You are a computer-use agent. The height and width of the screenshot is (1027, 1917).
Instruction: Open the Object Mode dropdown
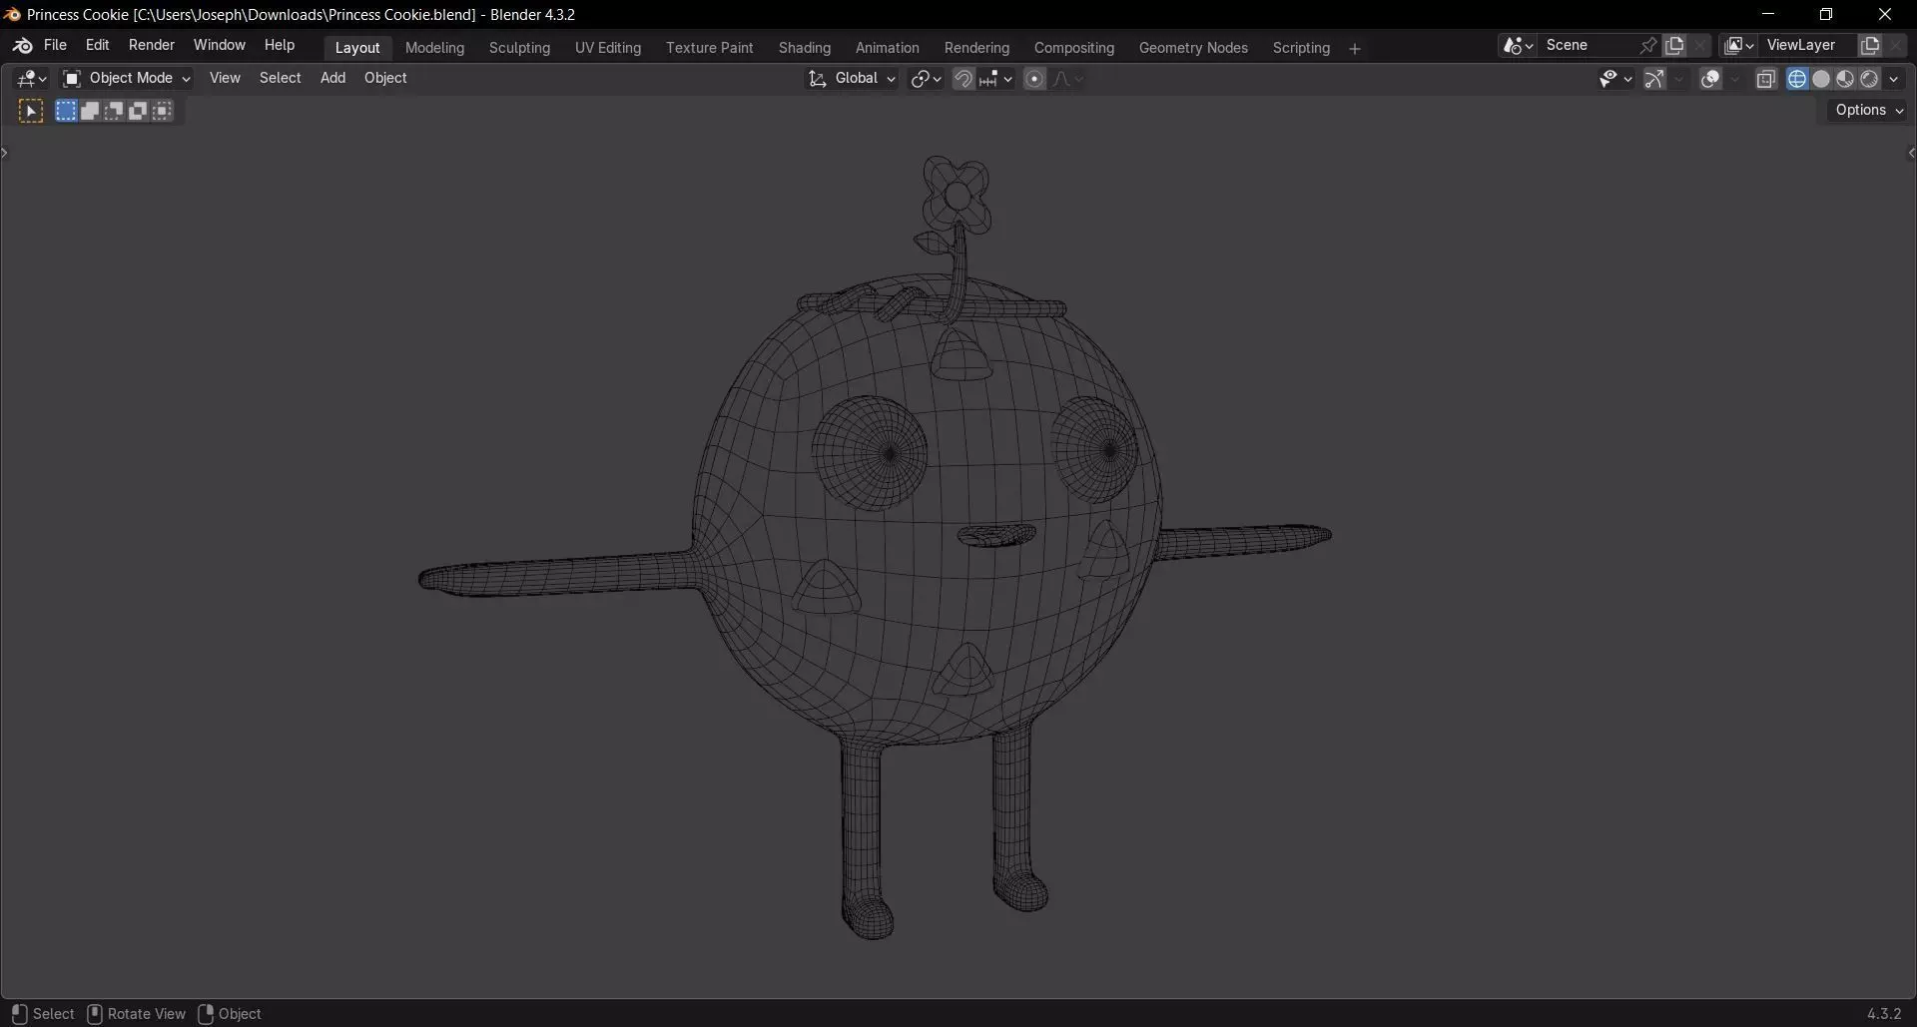pyautogui.click(x=126, y=78)
